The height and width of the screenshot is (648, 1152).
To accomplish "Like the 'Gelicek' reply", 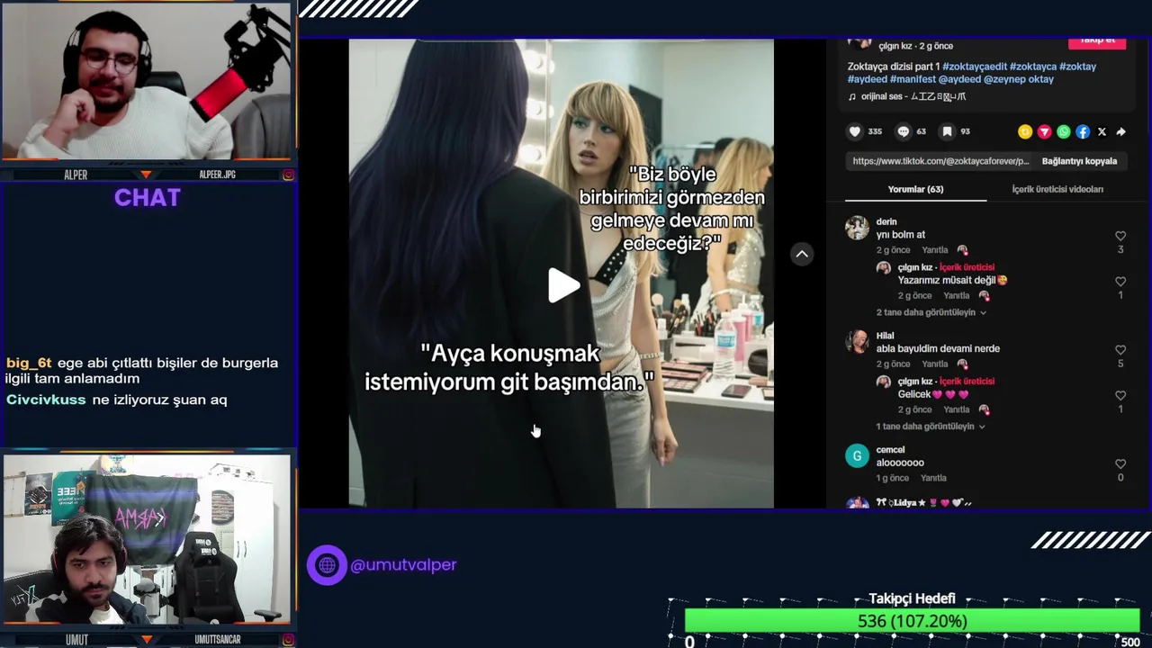I will 1120,396.
